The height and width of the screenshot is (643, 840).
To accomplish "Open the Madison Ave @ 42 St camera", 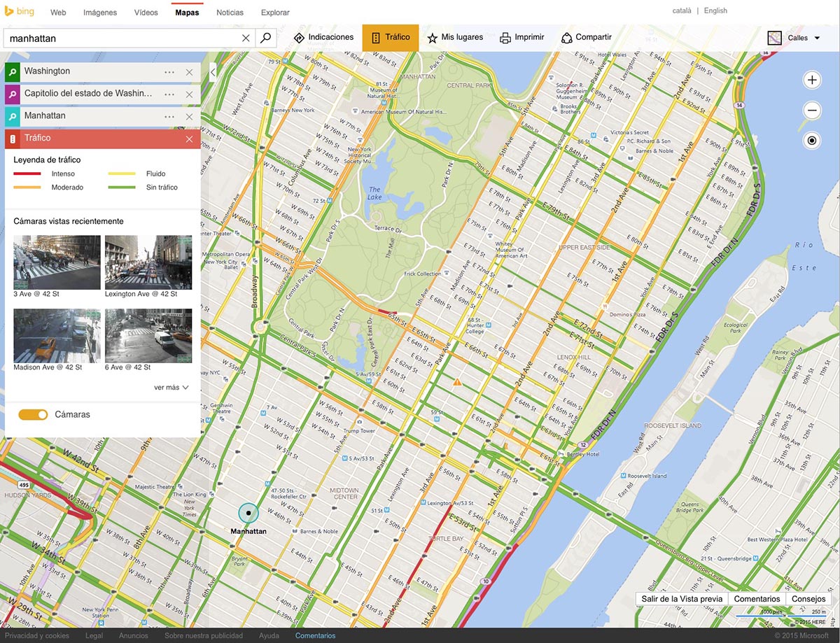I will pos(57,336).
